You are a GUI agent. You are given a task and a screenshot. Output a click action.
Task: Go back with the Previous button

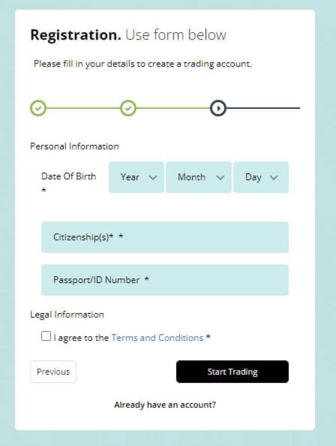point(53,372)
